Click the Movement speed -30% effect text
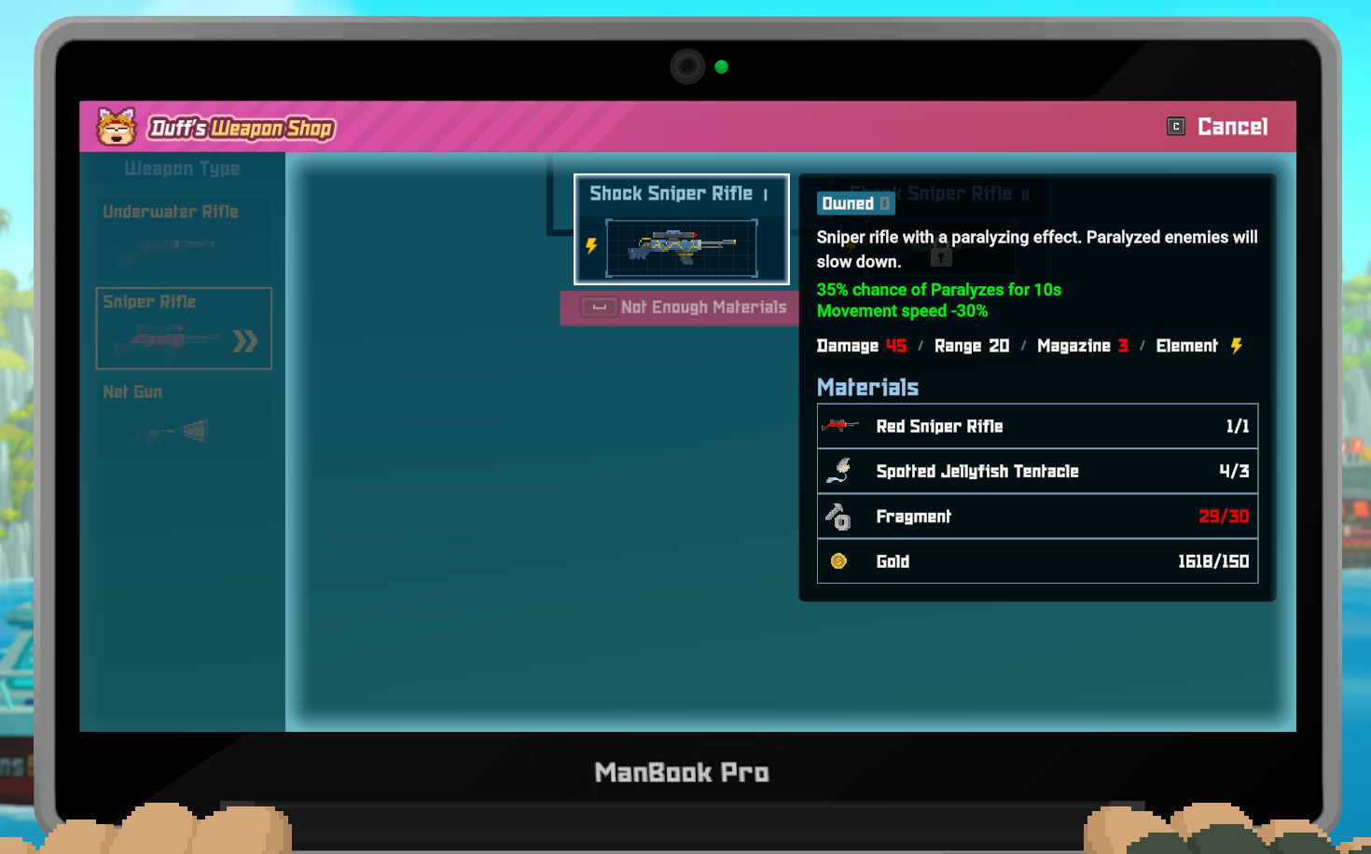Image resolution: width=1371 pixels, height=854 pixels. coord(902,311)
